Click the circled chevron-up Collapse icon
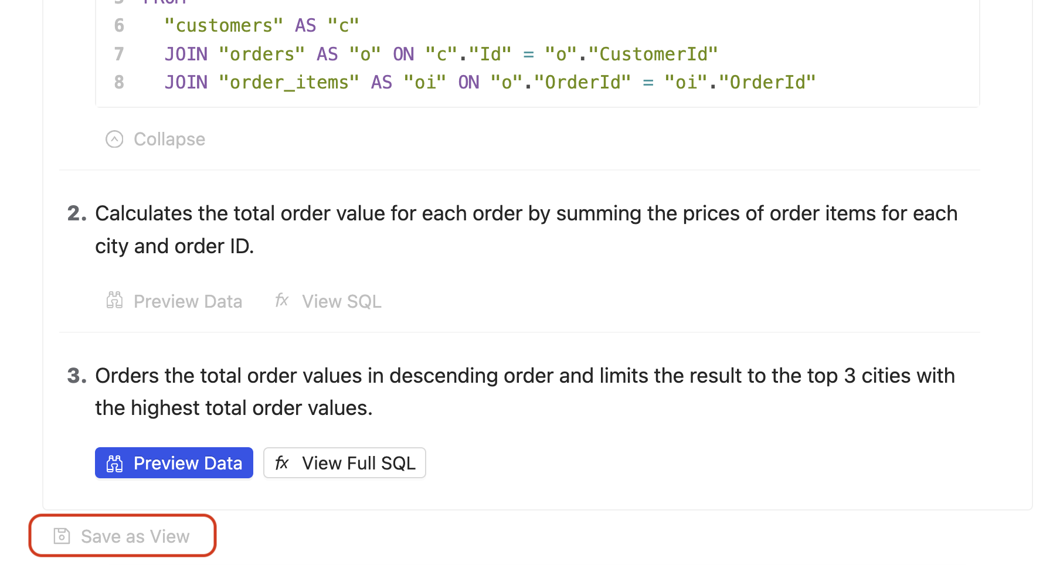Screen dimensions: 1060x565 114,139
